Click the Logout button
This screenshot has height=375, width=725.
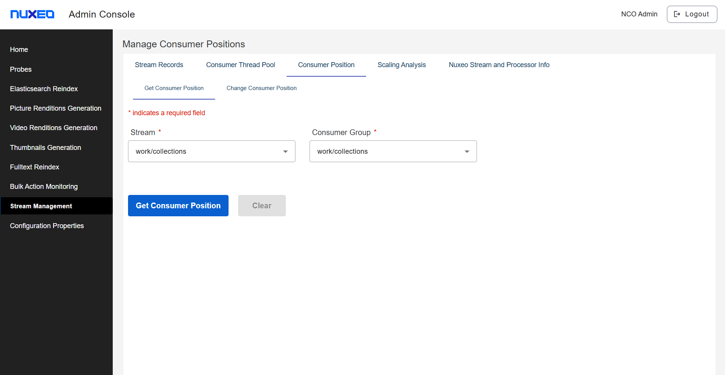(x=691, y=14)
